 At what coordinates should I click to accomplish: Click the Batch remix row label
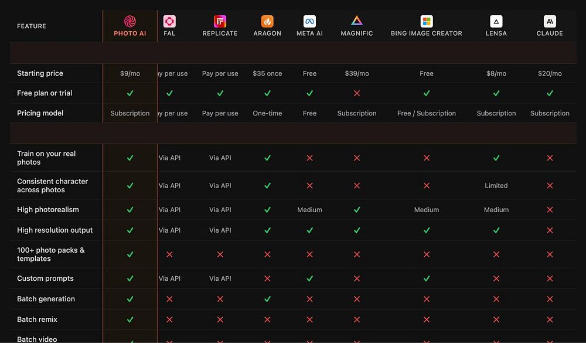tap(37, 320)
